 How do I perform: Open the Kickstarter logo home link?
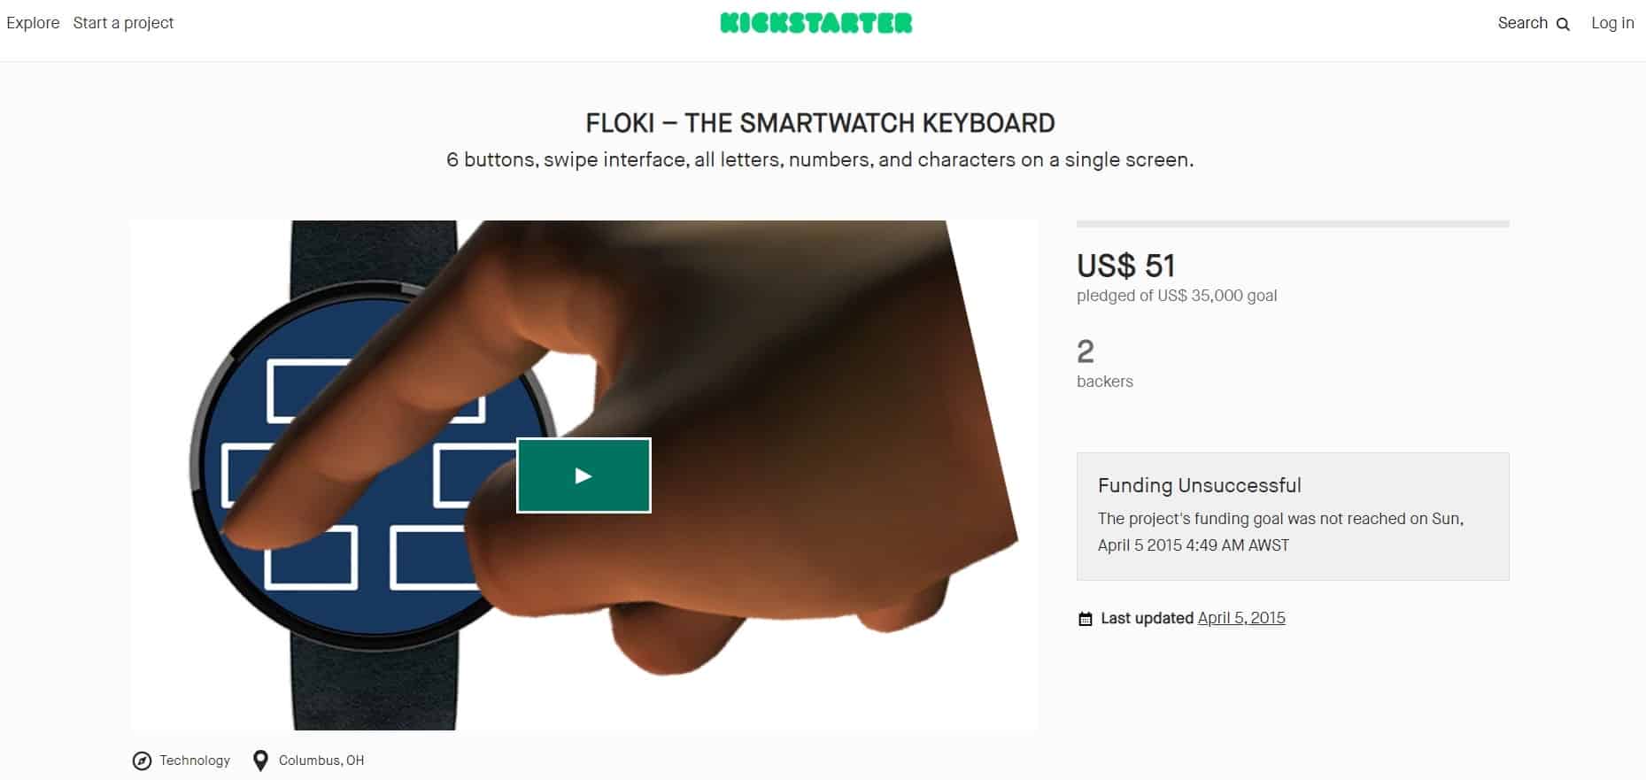(x=816, y=23)
